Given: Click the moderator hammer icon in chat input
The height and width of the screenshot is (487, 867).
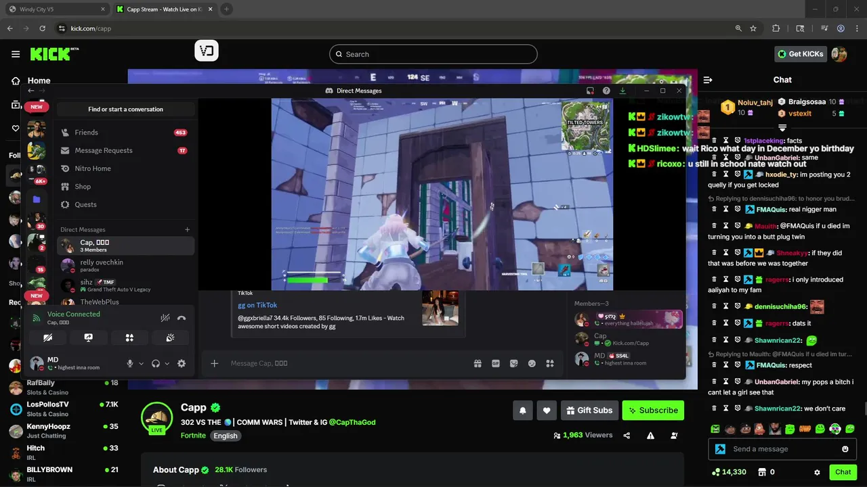Looking at the screenshot, I should pos(720,449).
